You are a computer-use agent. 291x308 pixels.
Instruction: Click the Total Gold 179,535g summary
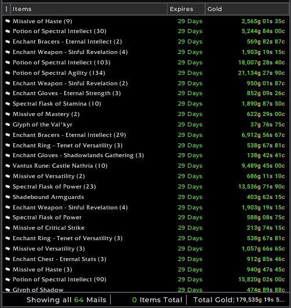pos(239,300)
